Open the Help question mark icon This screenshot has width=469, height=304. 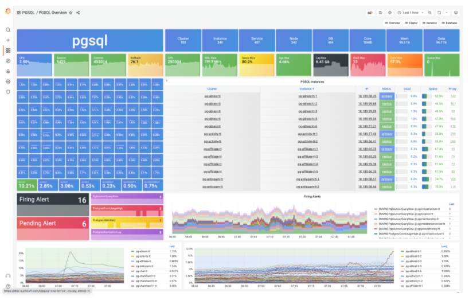8,286
